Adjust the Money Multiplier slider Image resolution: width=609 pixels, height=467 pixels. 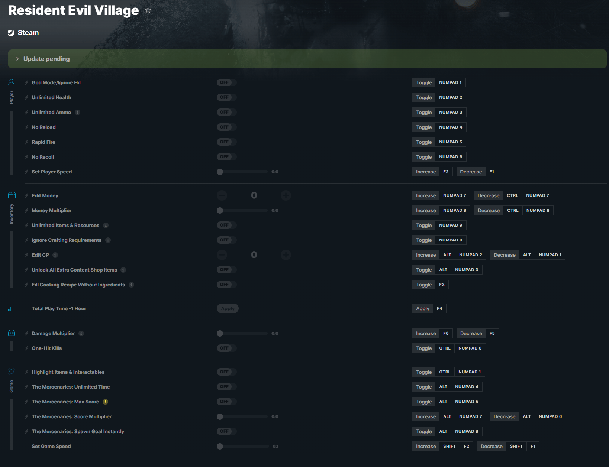(242, 210)
